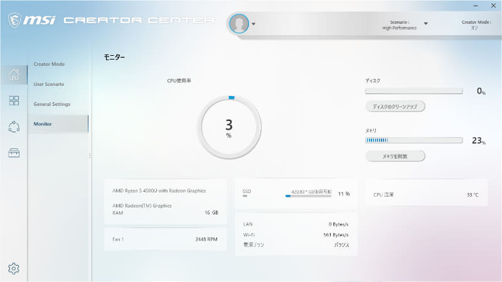Click AMD Radeon(TM) Graphics text
The image size is (502, 282).
(x=142, y=206)
